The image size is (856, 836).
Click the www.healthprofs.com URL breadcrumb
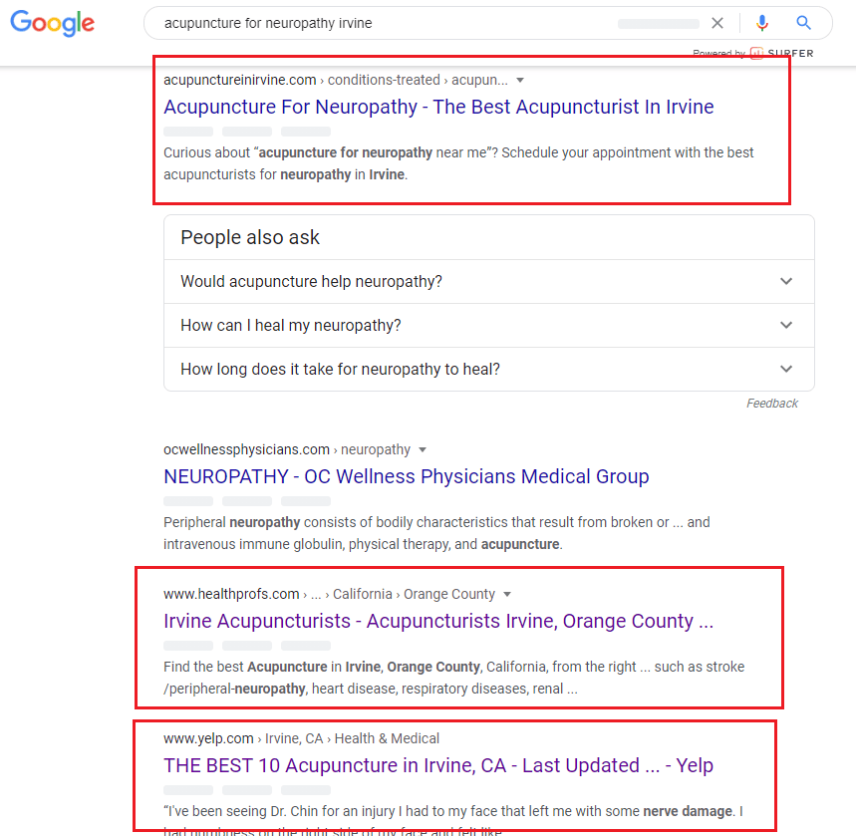click(x=231, y=594)
